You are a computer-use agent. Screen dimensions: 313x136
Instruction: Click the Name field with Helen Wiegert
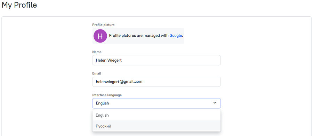(x=156, y=60)
